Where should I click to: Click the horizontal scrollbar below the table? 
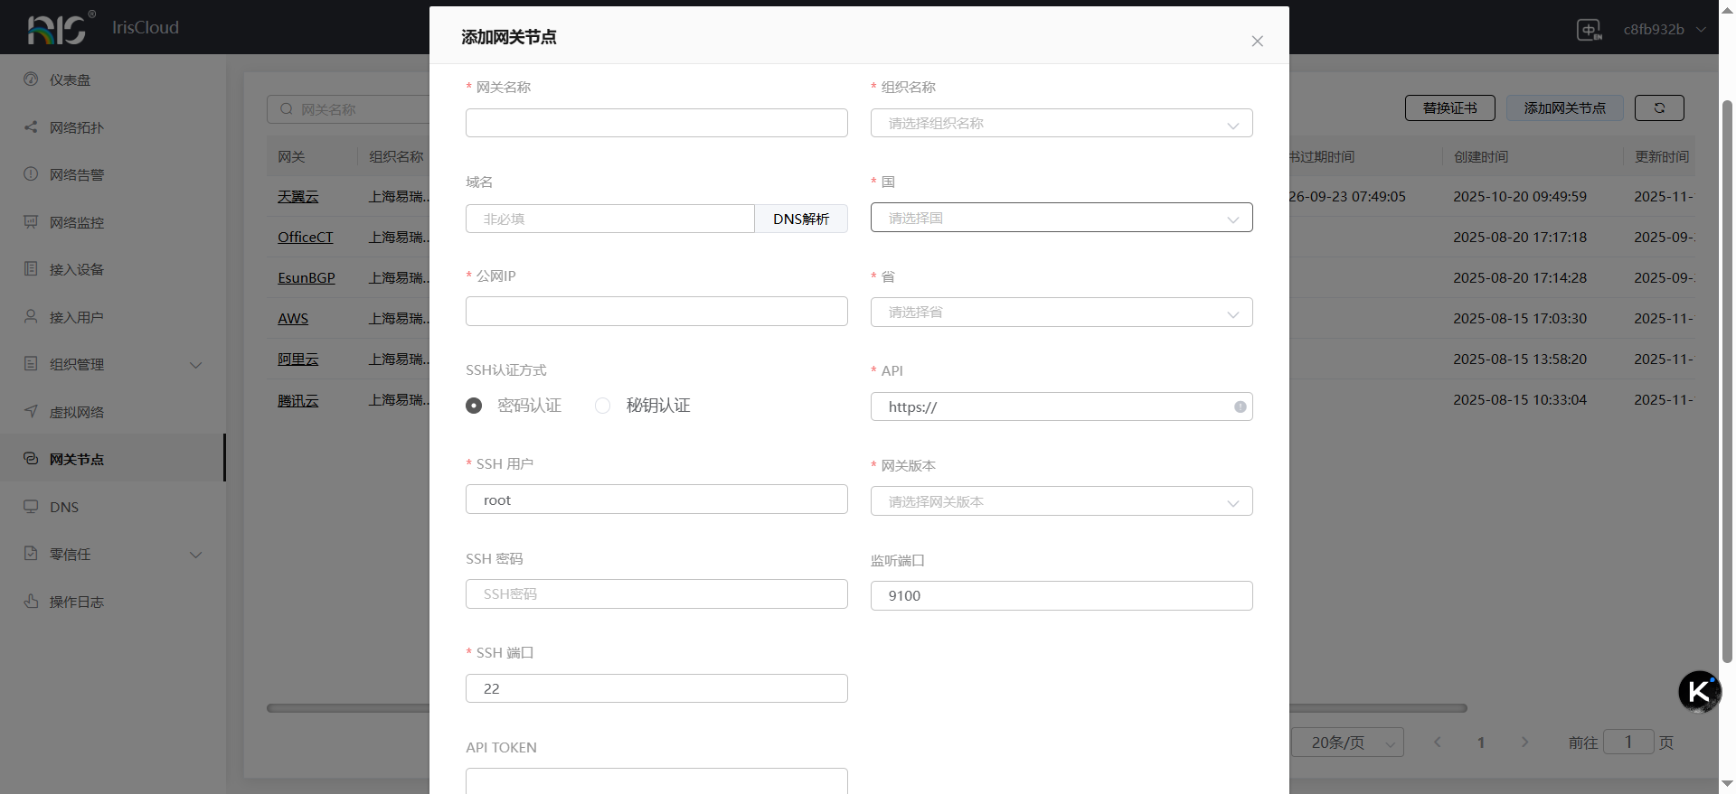[1374, 708]
